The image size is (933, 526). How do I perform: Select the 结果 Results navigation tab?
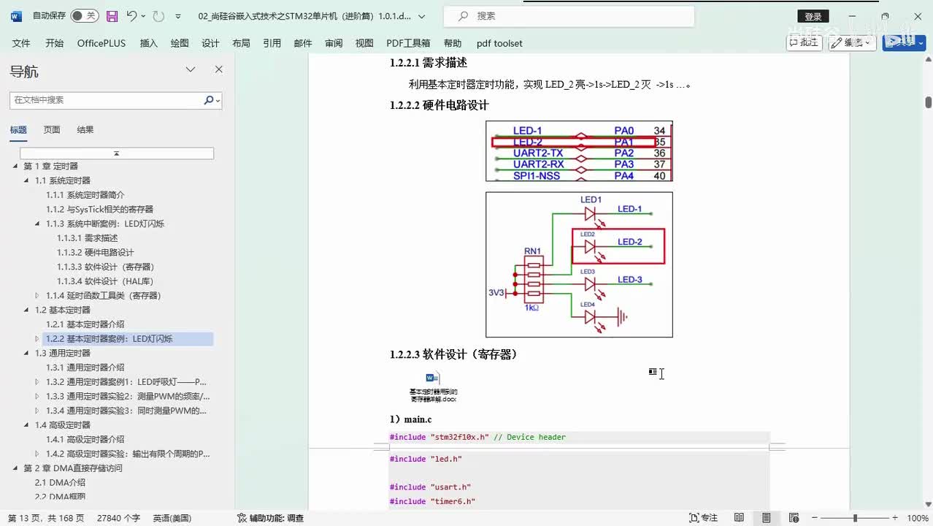[x=85, y=130]
